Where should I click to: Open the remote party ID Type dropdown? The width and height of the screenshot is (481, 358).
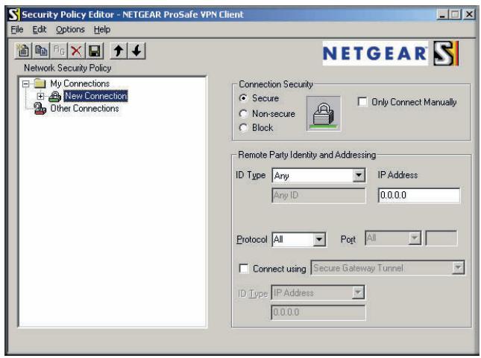click(x=359, y=176)
